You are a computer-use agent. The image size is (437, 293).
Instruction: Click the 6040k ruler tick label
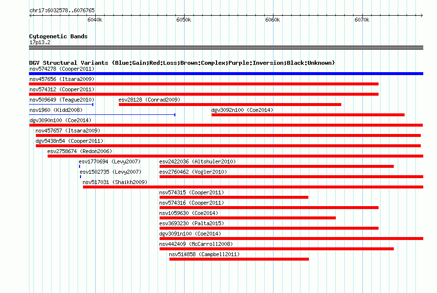click(x=95, y=20)
